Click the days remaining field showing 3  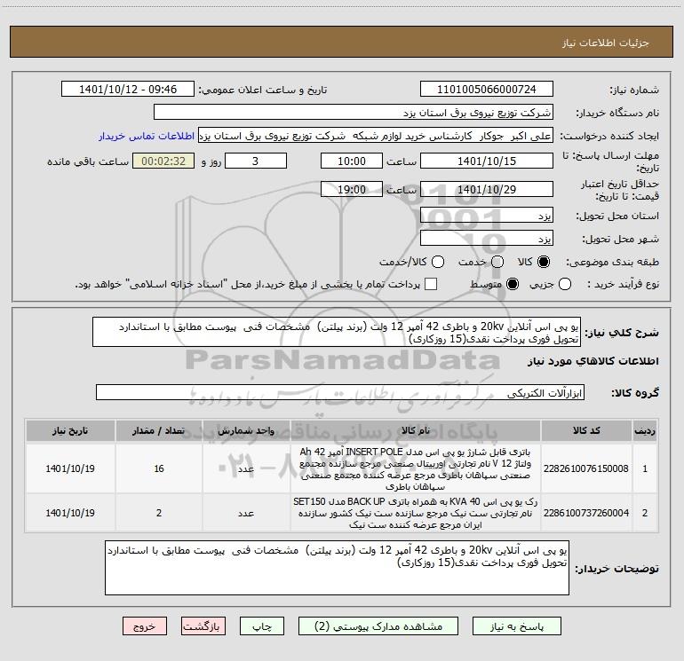pos(256,161)
